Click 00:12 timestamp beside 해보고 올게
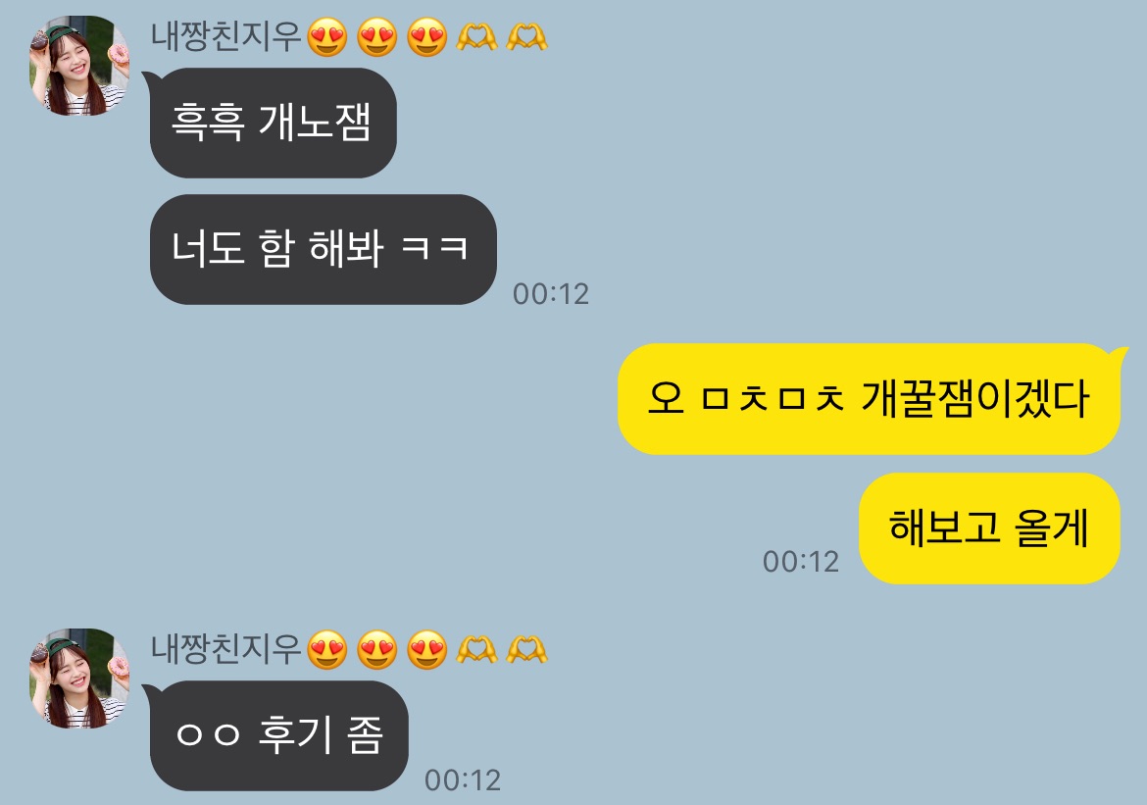This screenshot has height=805, width=1147. (x=800, y=562)
